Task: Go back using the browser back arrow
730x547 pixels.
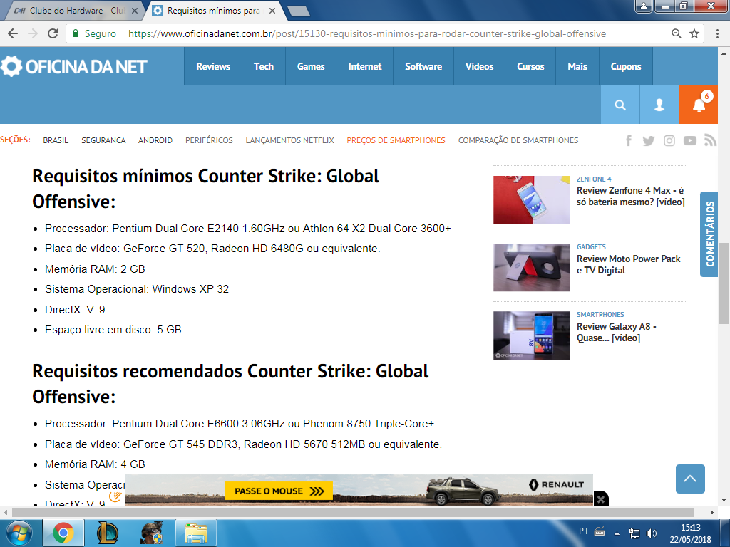Action: click(13, 33)
